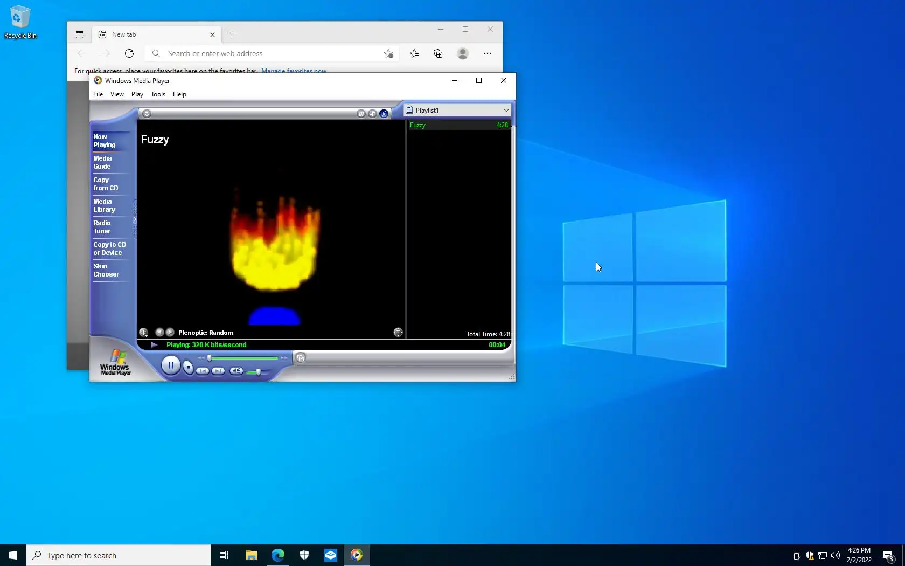Skip to the next track

218,371
